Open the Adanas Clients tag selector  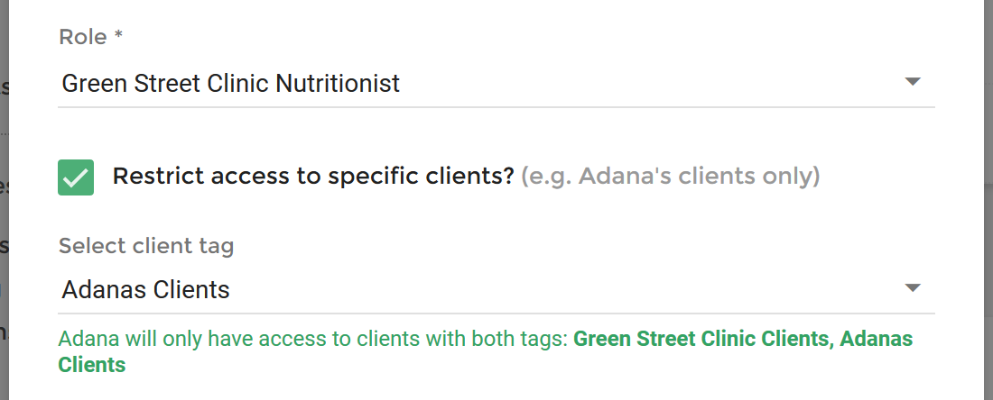pos(496,289)
